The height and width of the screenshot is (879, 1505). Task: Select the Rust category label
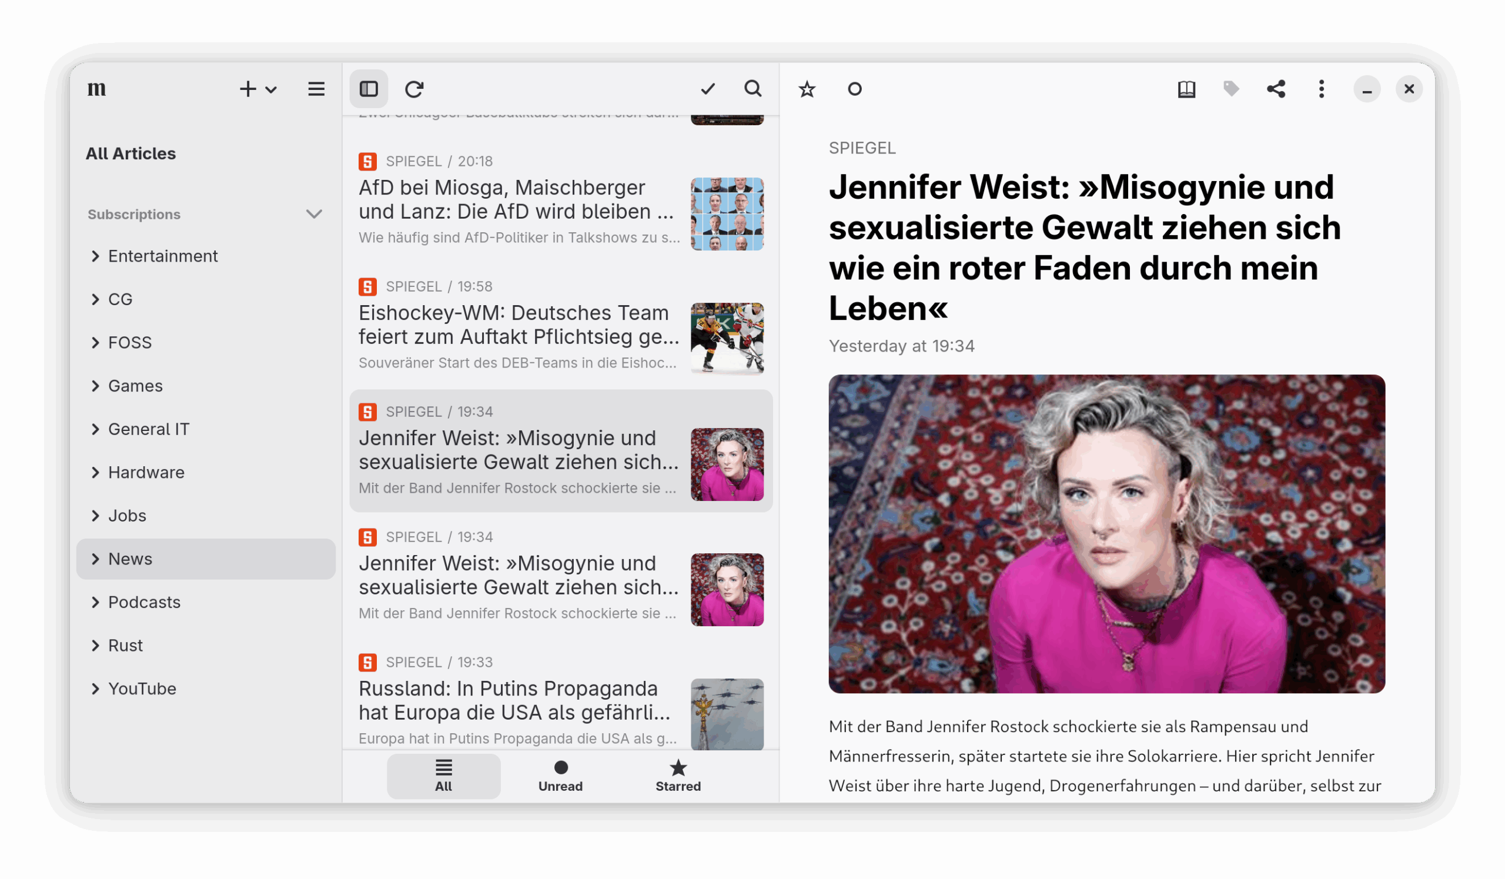click(x=125, y=646)
